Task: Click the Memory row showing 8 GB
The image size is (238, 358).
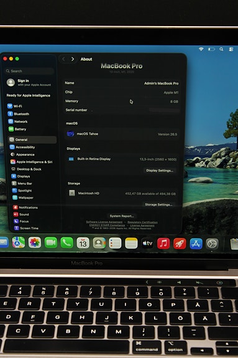Action: [x=122, y=101]
